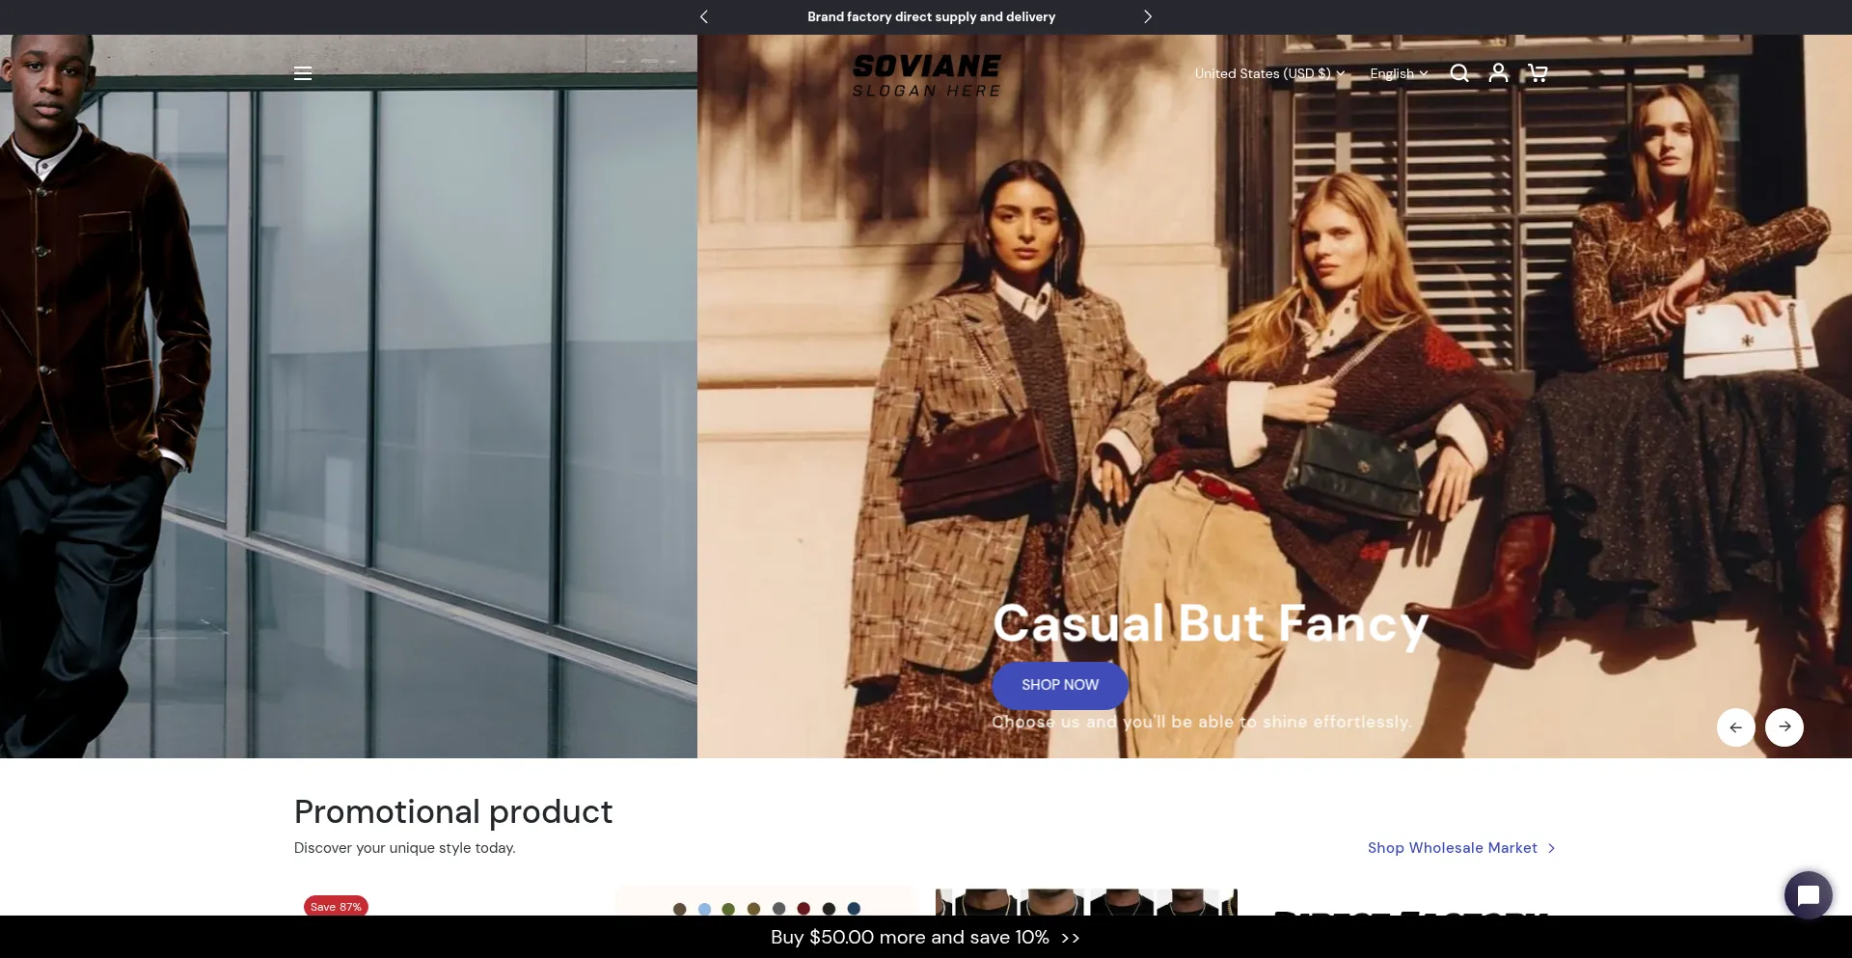Show next announcement bar message

(1147, 16)
